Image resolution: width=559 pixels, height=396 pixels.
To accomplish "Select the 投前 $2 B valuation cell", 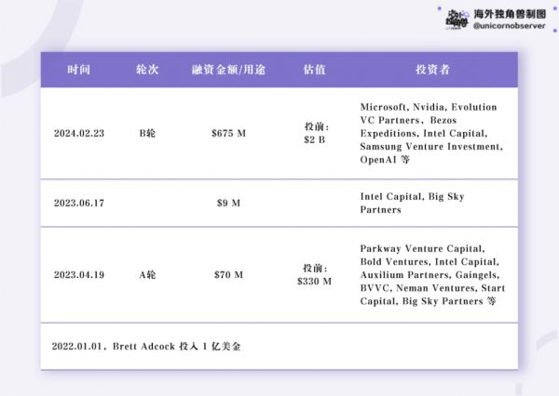I will 315,133.
